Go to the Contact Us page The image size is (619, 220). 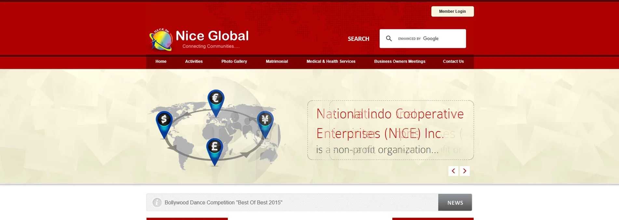click(453, 61)
